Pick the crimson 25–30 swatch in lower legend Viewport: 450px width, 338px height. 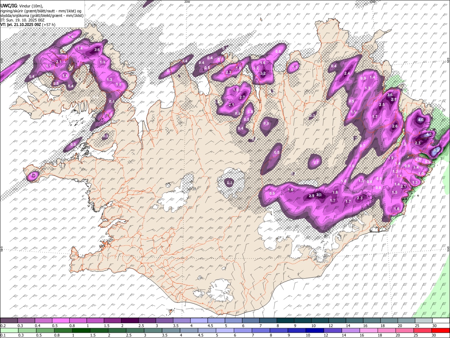click(423, 330)
